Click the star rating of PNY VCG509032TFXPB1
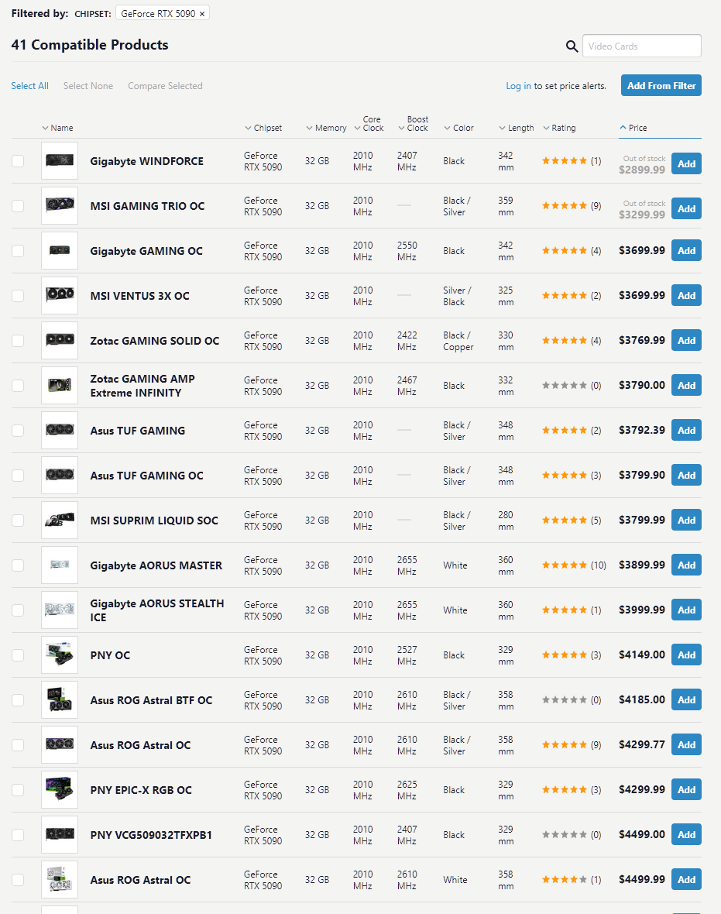Viewport: 721px width, 914px height. pos(565,835)
